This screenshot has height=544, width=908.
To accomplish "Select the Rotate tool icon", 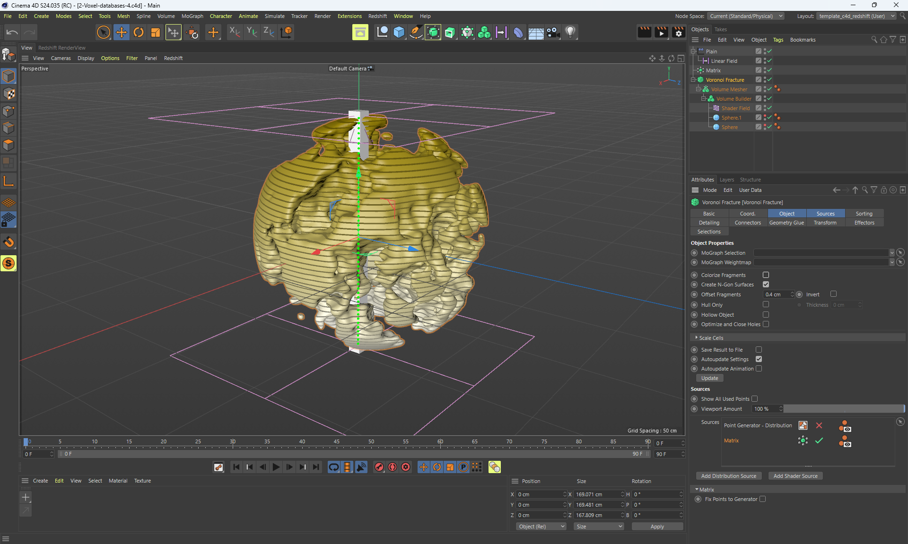I will coord(139,32).
